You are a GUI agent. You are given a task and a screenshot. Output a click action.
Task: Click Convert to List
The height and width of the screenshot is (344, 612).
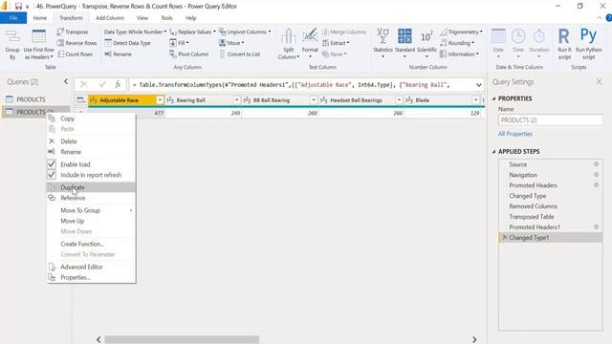coord(240,54)
